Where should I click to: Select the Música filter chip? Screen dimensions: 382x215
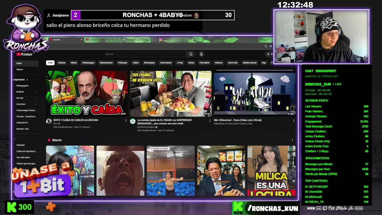pyautogui.click(x=62, y=63)
